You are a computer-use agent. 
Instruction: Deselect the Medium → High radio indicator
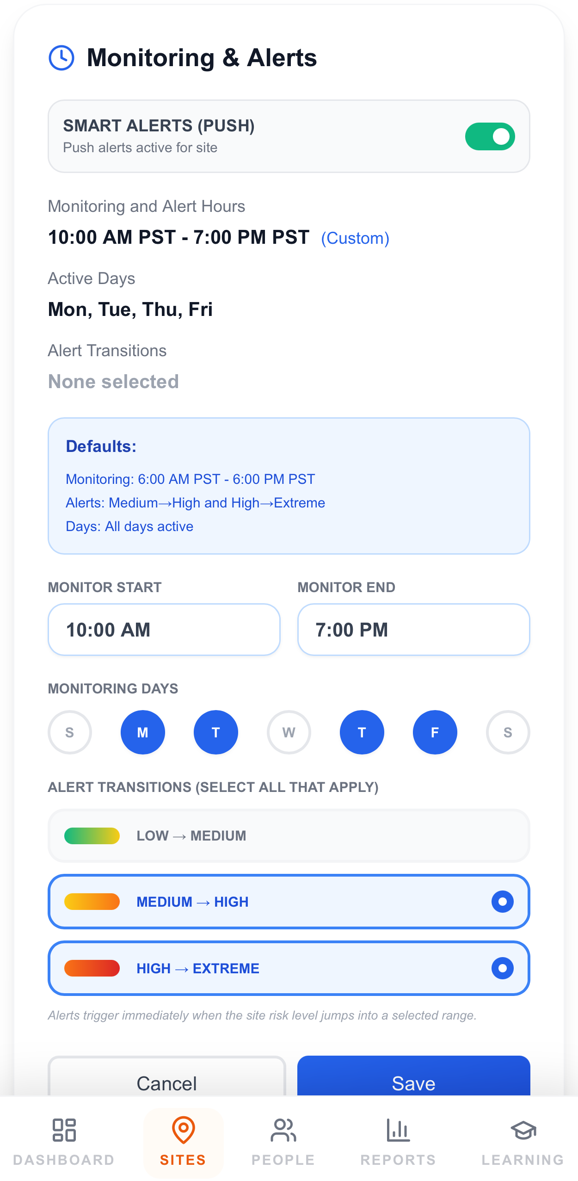[503, 902]
